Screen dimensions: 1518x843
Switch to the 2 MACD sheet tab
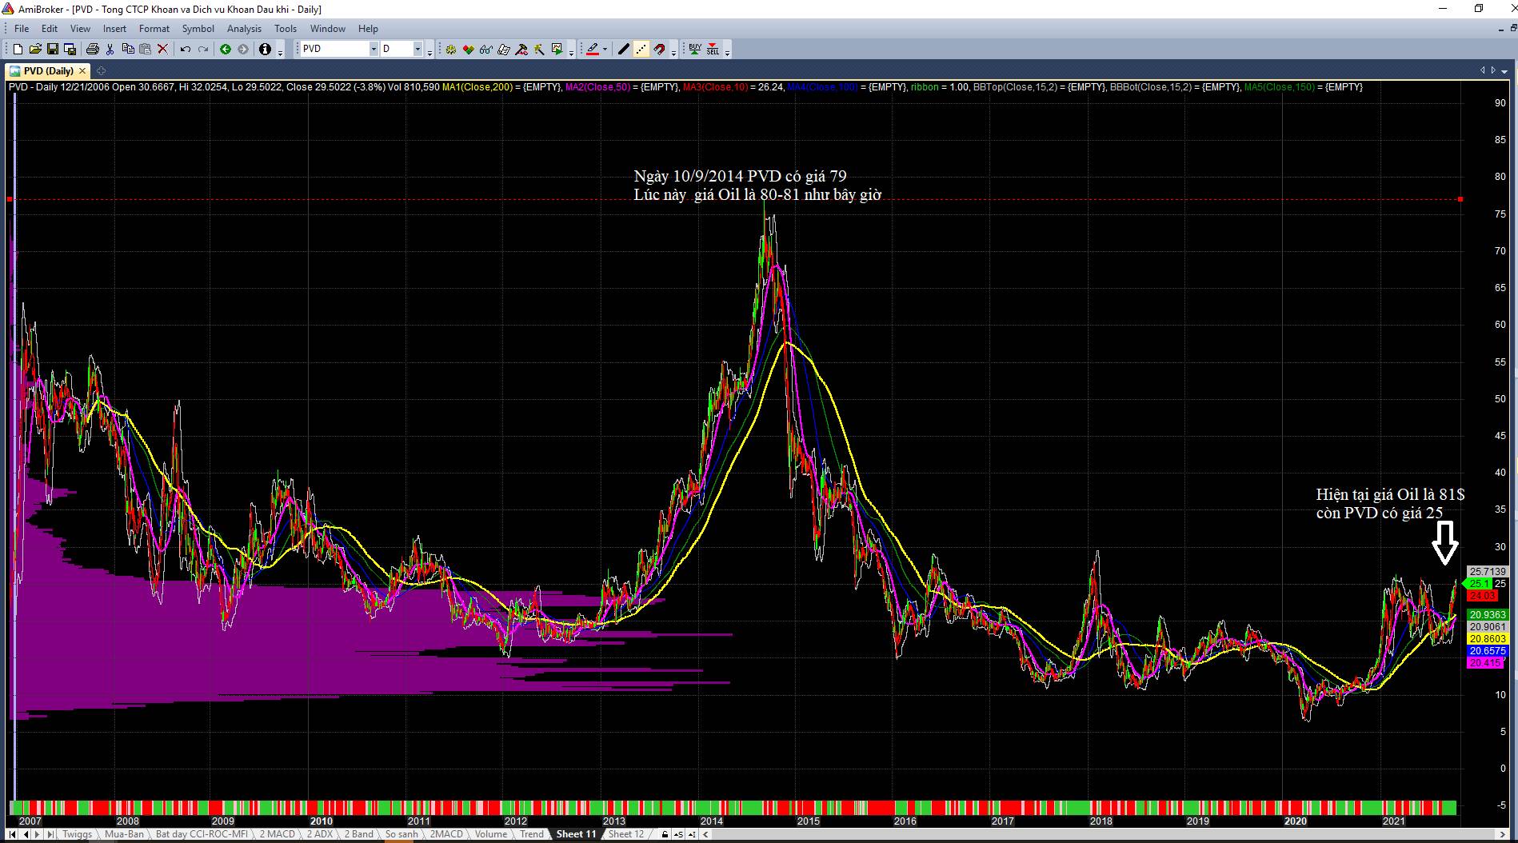pos(278,834)
